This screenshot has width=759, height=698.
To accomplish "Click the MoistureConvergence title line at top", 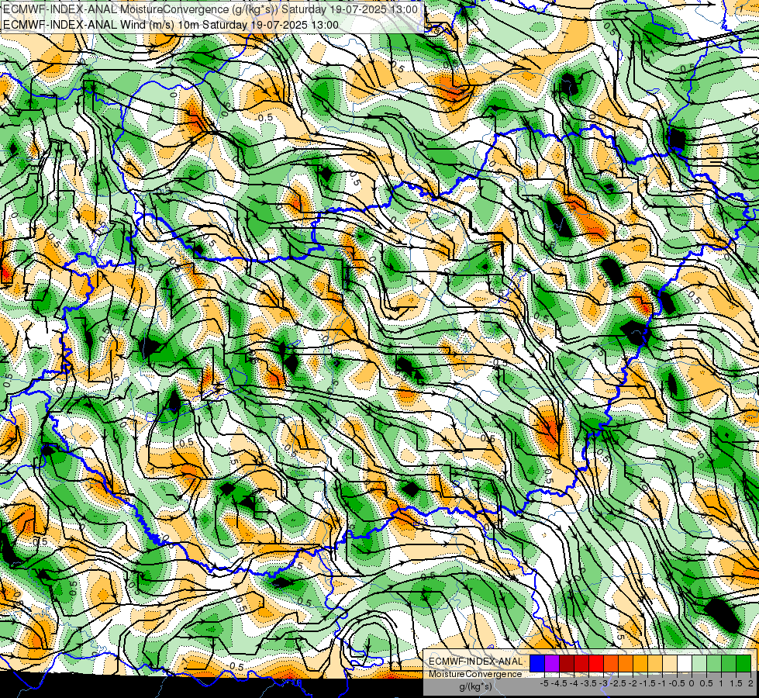I will (x=210, y=9).
